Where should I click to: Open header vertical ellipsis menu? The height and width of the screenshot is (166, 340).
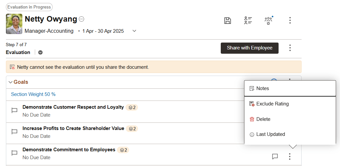(x=290, y=20)
